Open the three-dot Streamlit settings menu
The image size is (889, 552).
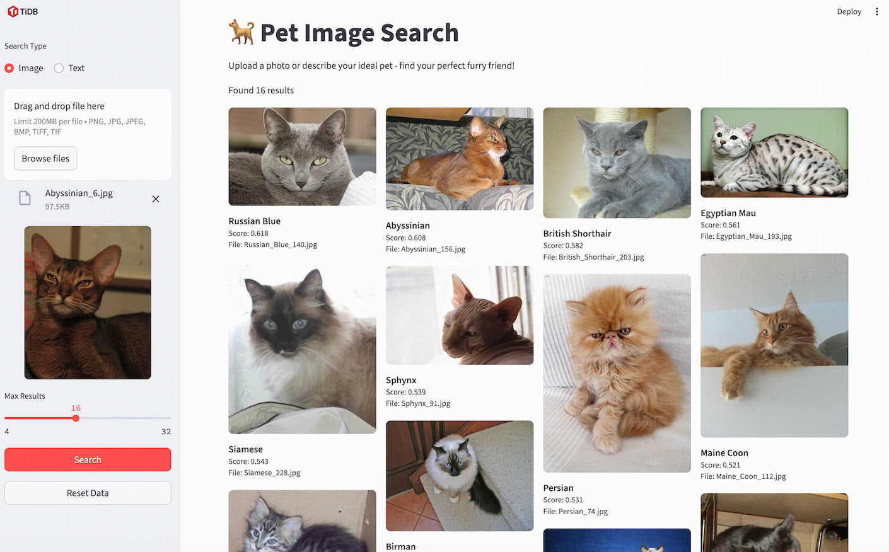pos(877,11)
